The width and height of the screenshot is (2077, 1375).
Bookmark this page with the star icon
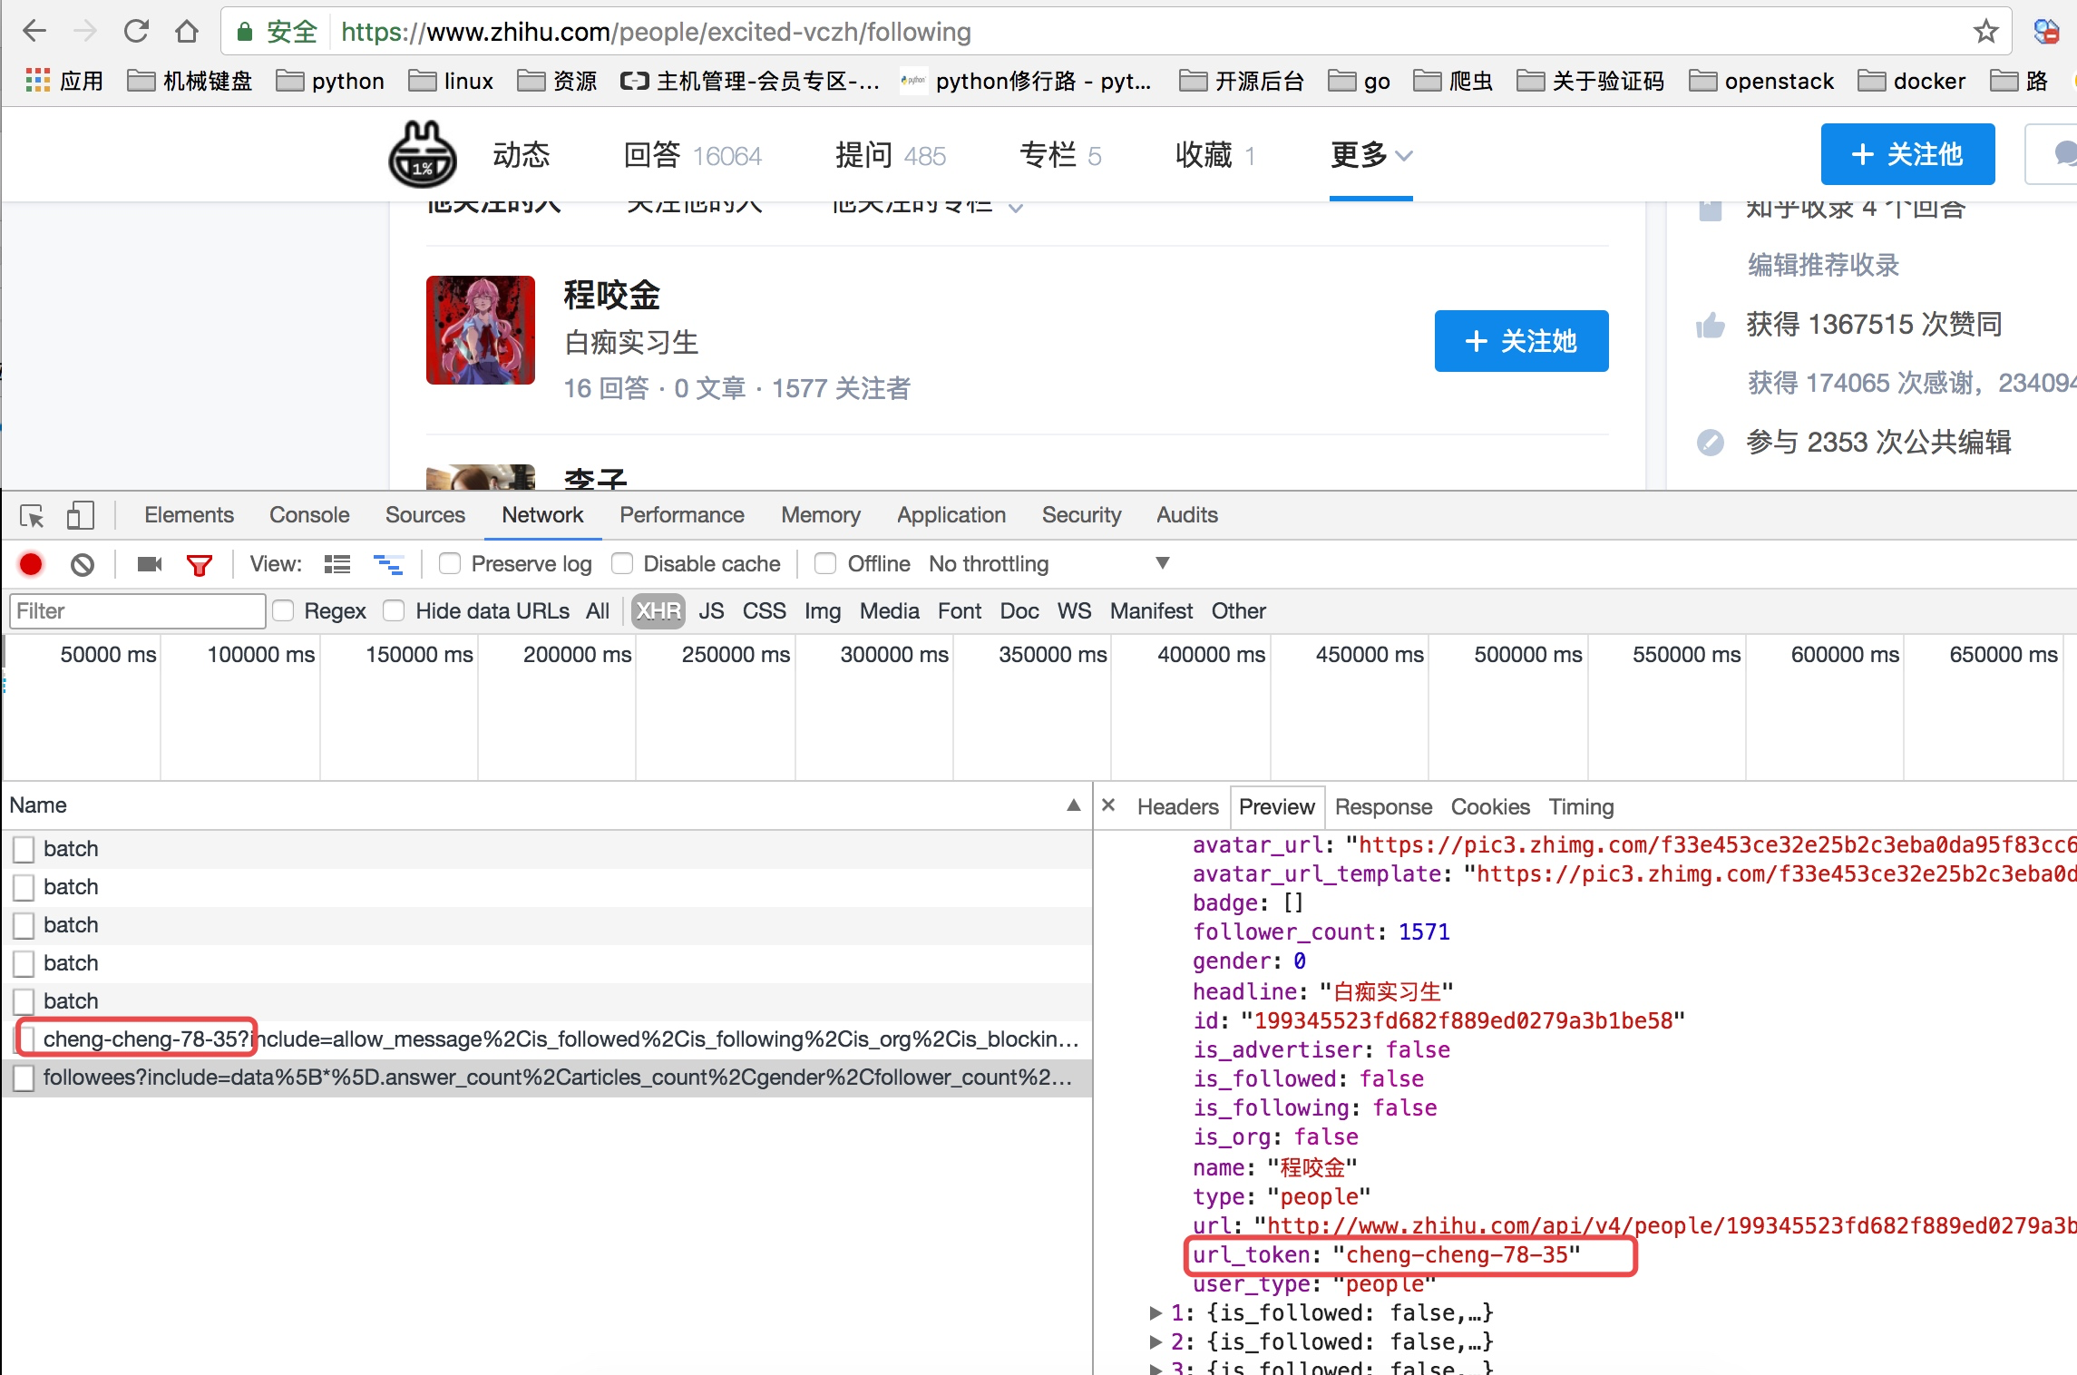point(1985,32)
